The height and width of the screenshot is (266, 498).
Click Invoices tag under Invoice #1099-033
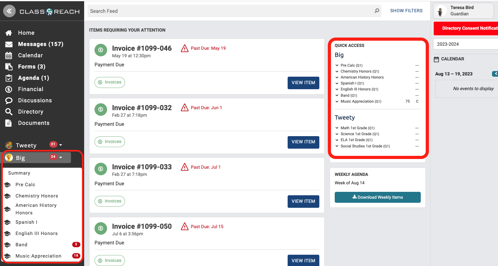tap(110, 201)
